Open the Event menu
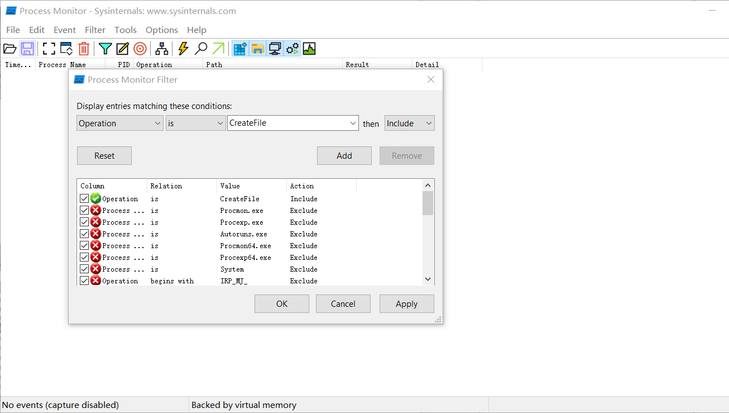Viewport: 729px width, 413px height. coord(65,30)
